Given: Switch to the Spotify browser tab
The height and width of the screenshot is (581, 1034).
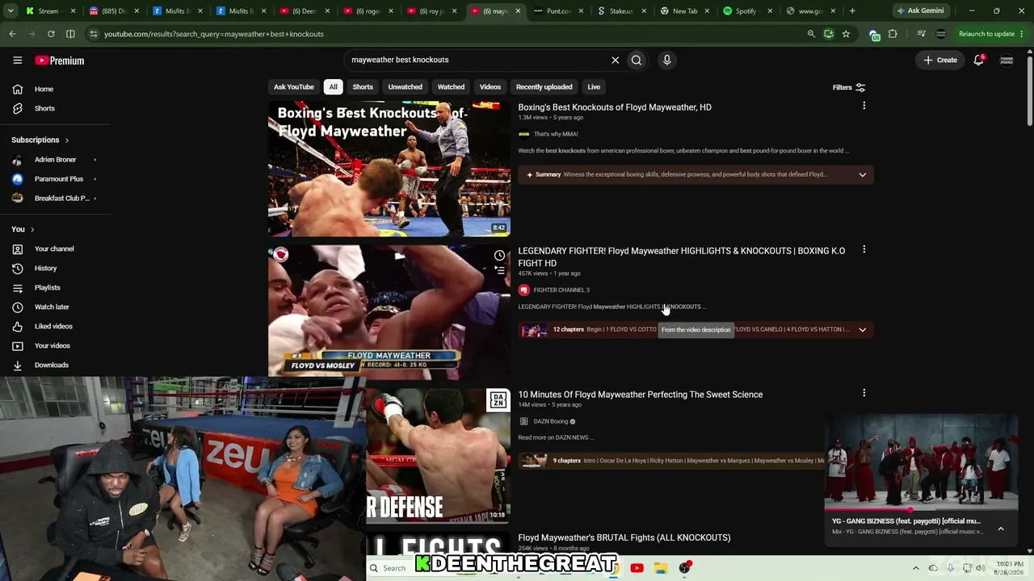Looking at the screenshot, I should tap(748, 11).
